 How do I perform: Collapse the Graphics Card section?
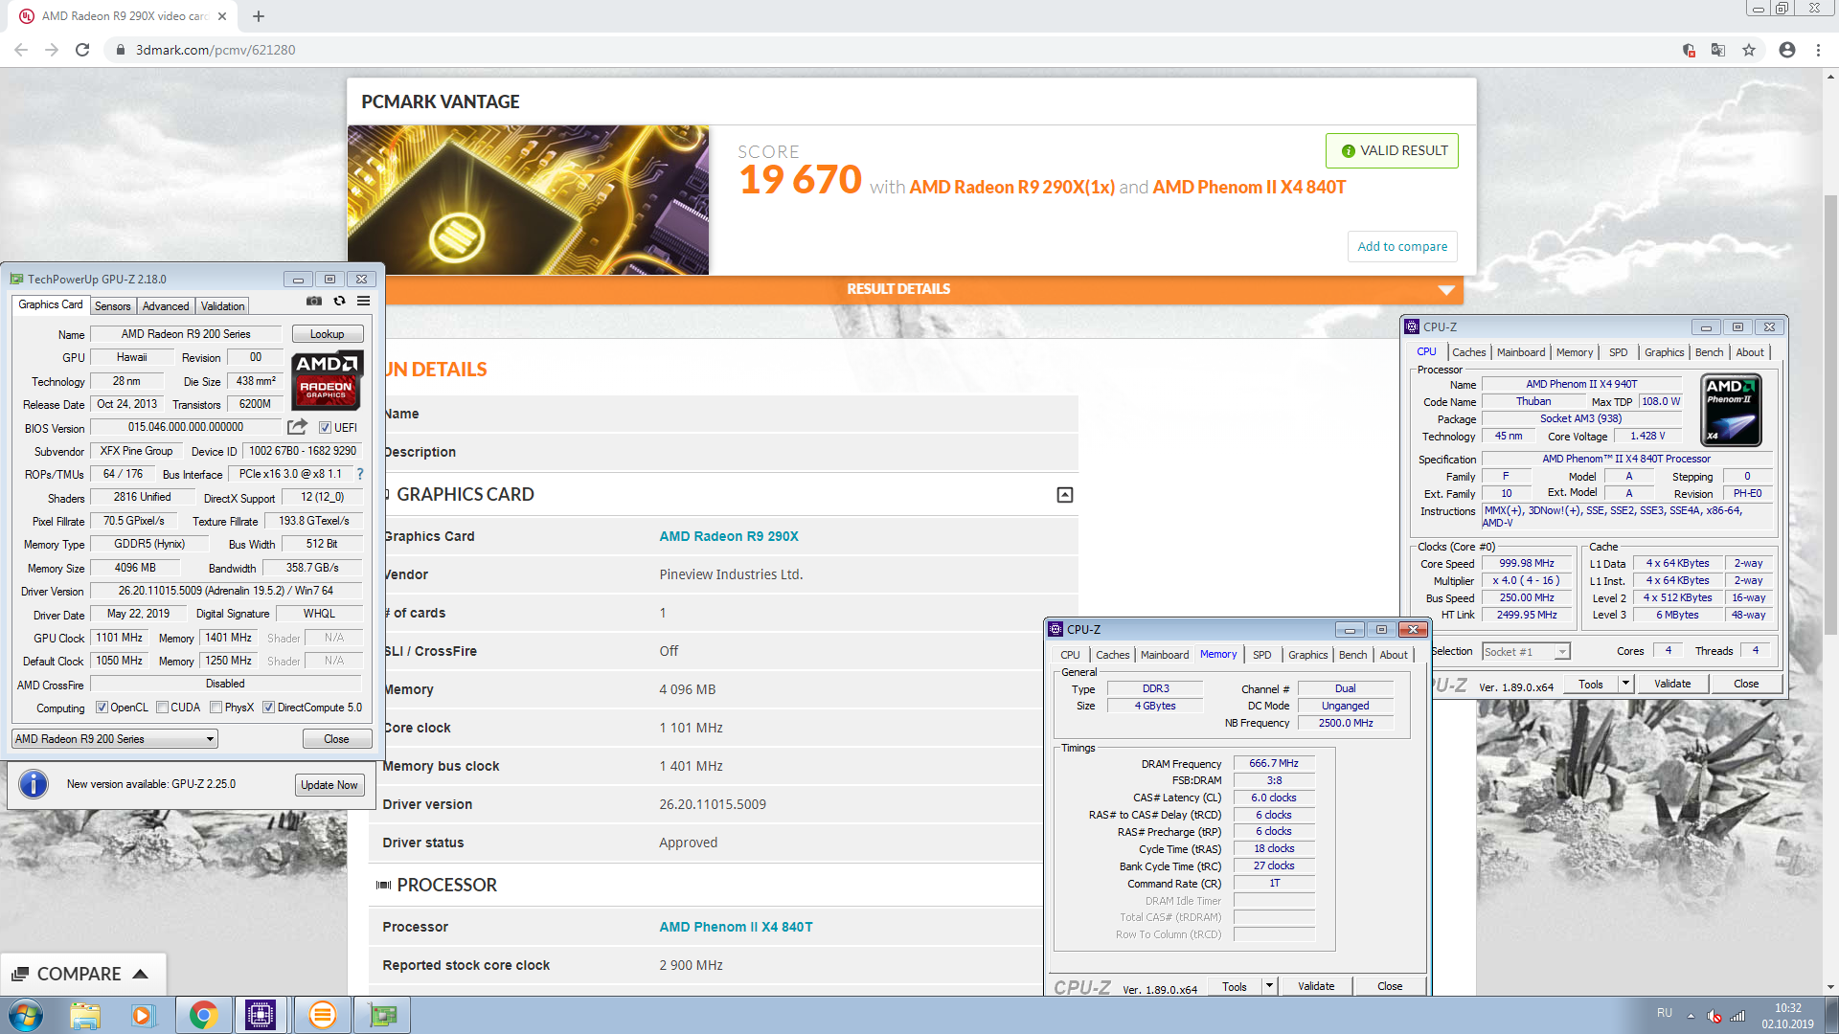tap(1064, 495)
